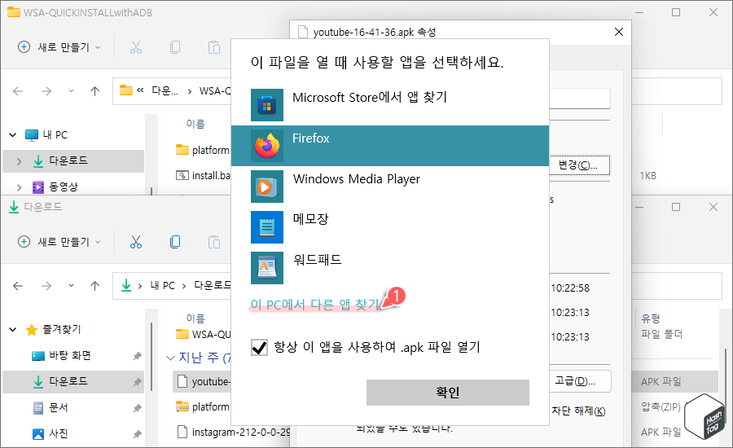733x448 pixels.
Task: Click Paste icon in WSA window toolbar
Action: (214, 47)
